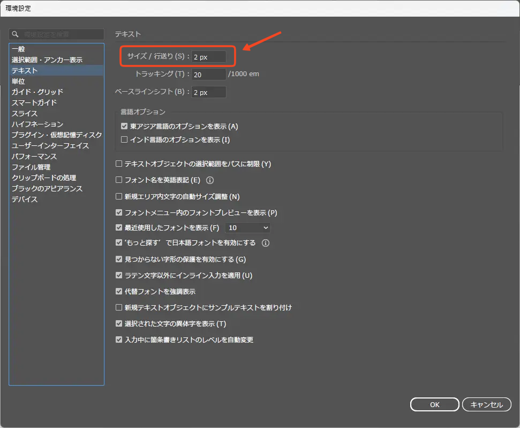Click the キャンセル button
520x428 pixels.
(x=486, y=405)
